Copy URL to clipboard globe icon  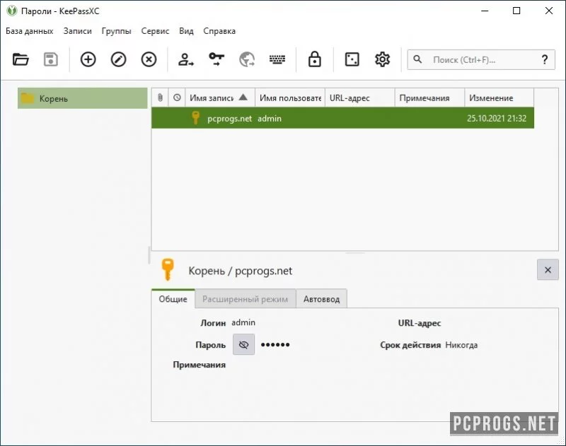[247, 59]
